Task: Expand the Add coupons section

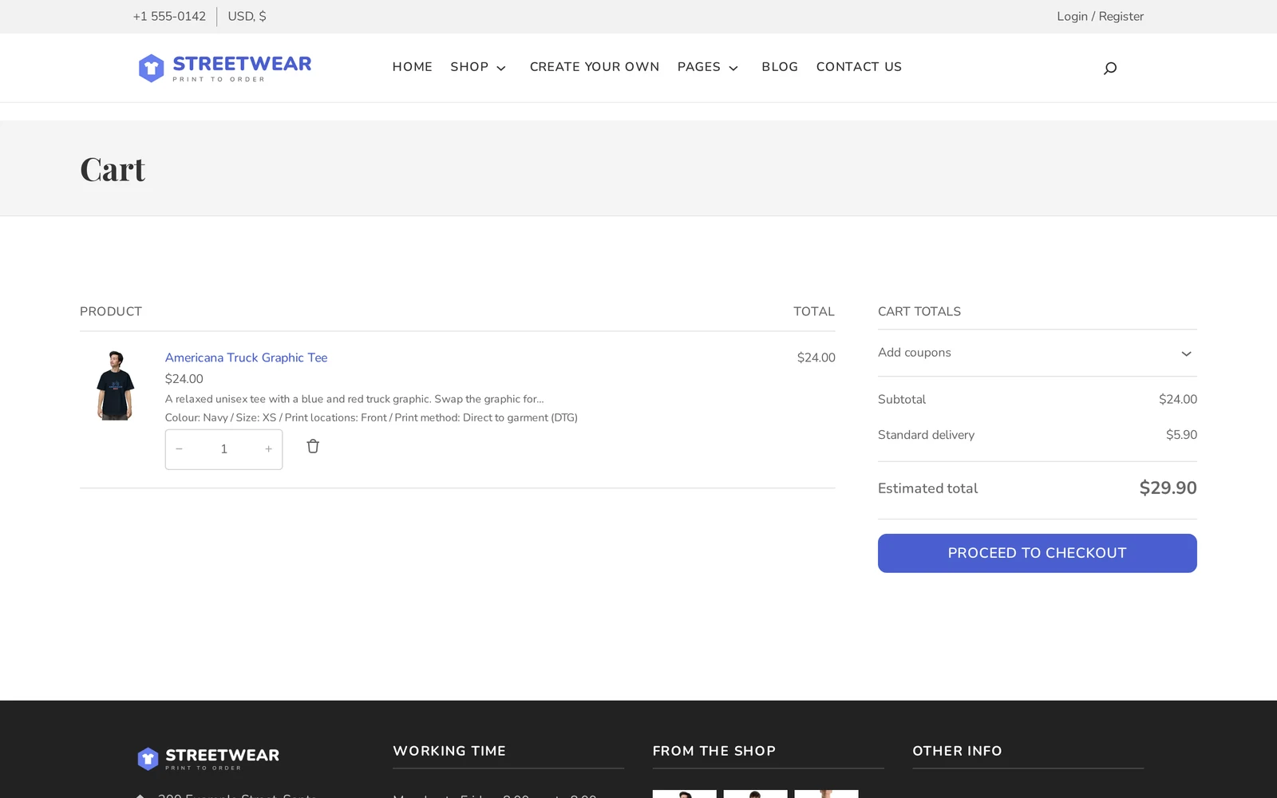Action: point(1037,353)
